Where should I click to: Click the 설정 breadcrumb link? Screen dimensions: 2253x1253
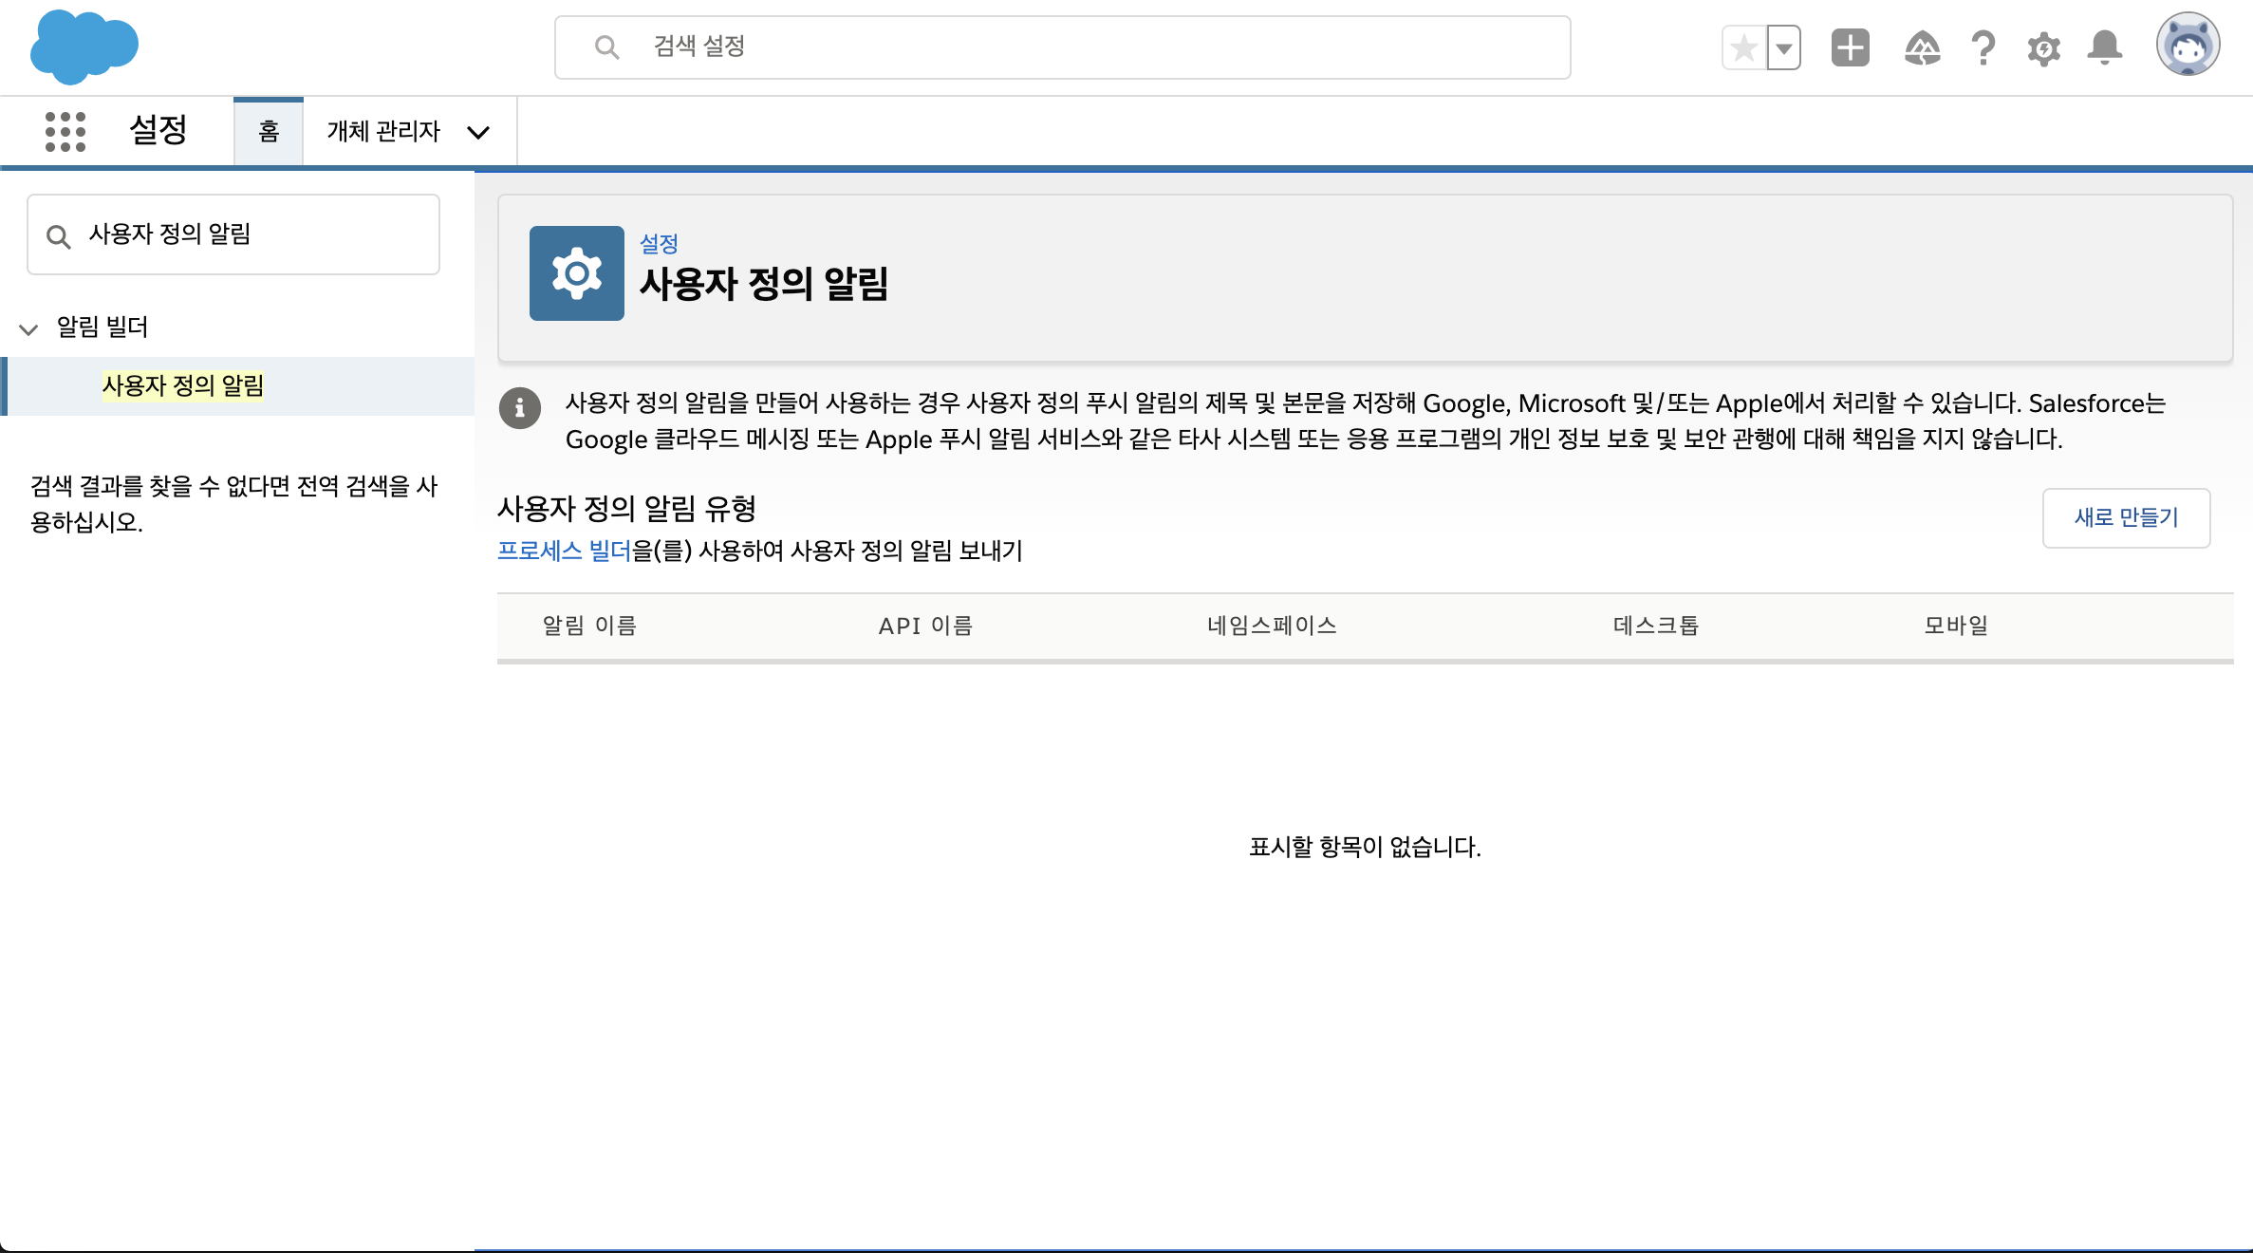coord(659,243)
